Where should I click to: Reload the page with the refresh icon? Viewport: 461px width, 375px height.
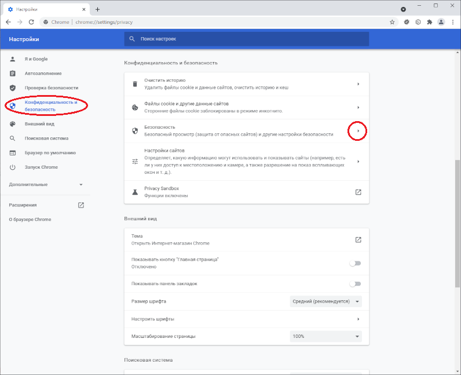coord(32,22)
